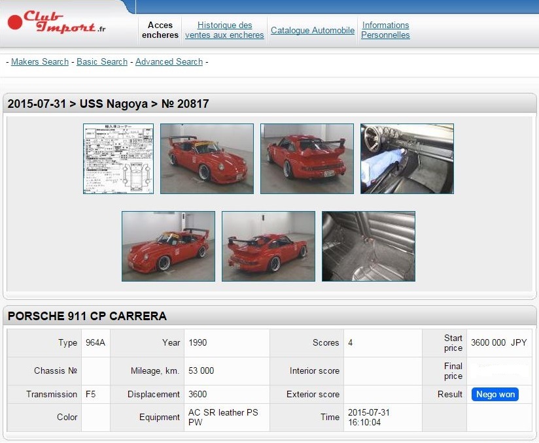Open the rear view photo showing license plate

(x=307, y=159)
